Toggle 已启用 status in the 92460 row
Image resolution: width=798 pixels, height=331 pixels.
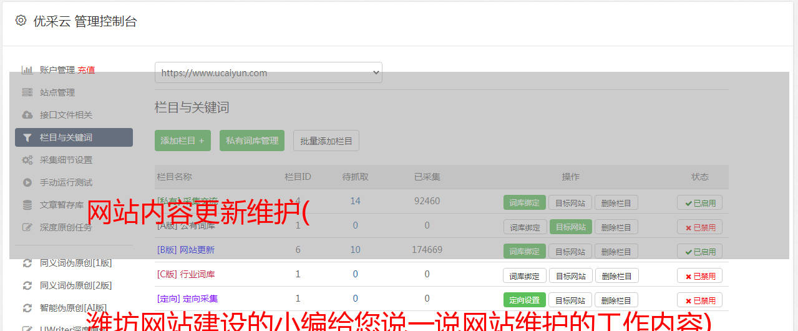pos(700,202)
